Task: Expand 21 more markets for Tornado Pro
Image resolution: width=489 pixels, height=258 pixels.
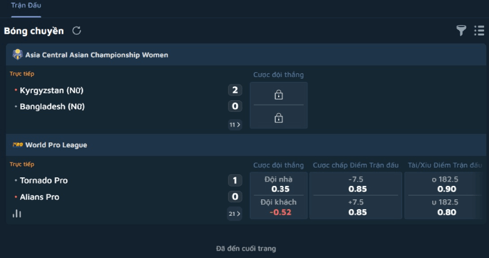Action: coord(235,214)
